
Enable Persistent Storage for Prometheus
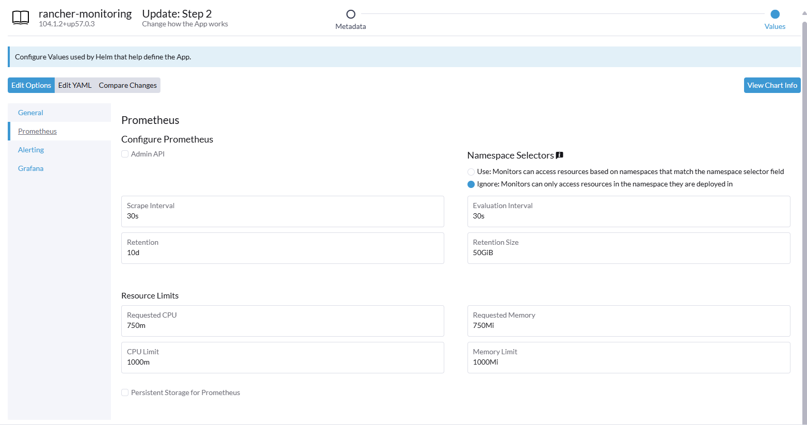(125, 392)
